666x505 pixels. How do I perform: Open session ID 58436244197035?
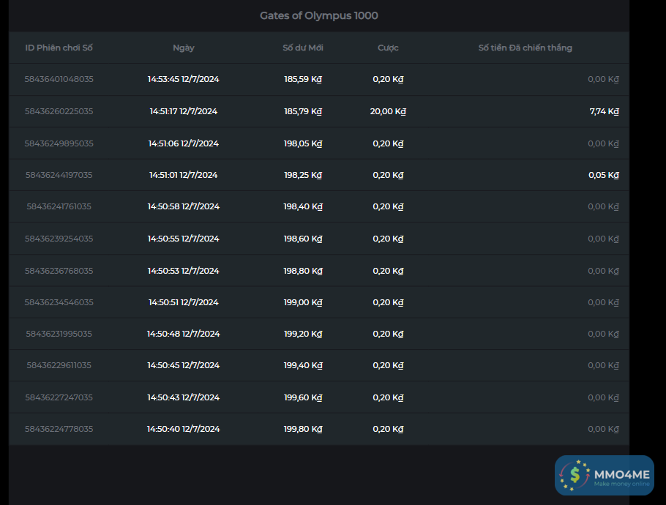[x=59, y=175]
